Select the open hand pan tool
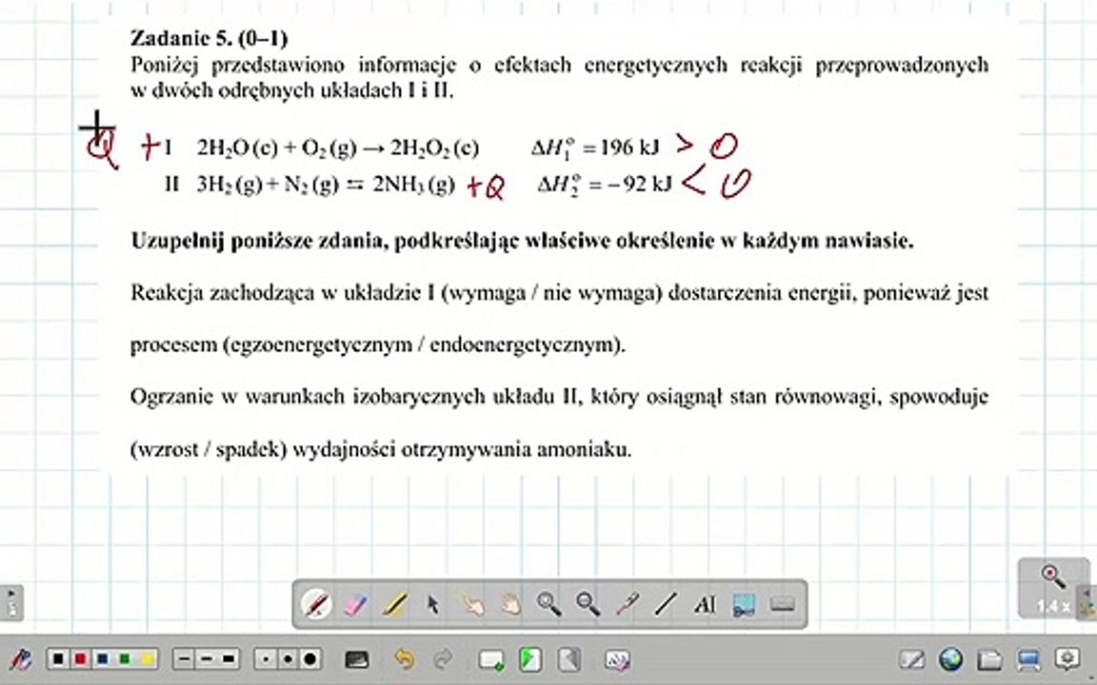 510,603
